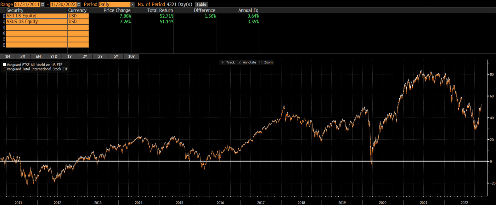Click the white legend swatch for VEU ETF
This screenshot has width=496, height=205.
click(x=4, y=64)
